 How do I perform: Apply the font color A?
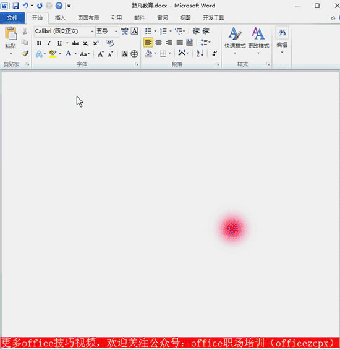click(x=69, y=54)
